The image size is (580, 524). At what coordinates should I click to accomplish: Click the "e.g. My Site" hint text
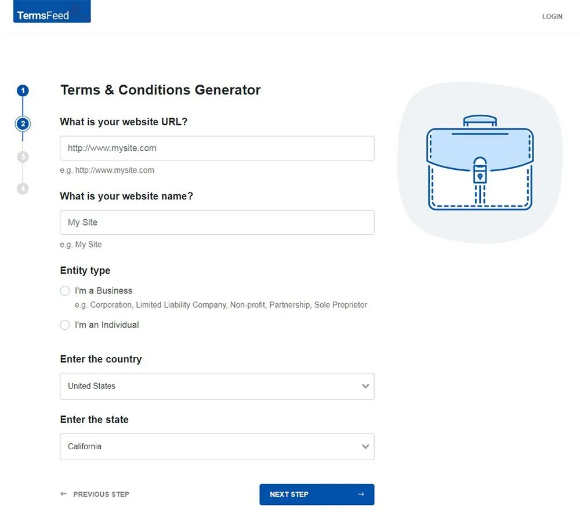click(x=81, y=245)
